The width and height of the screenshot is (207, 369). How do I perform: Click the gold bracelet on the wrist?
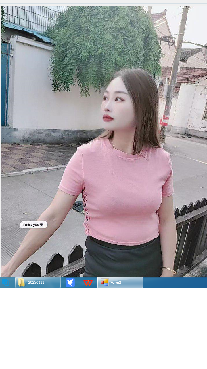169,270
